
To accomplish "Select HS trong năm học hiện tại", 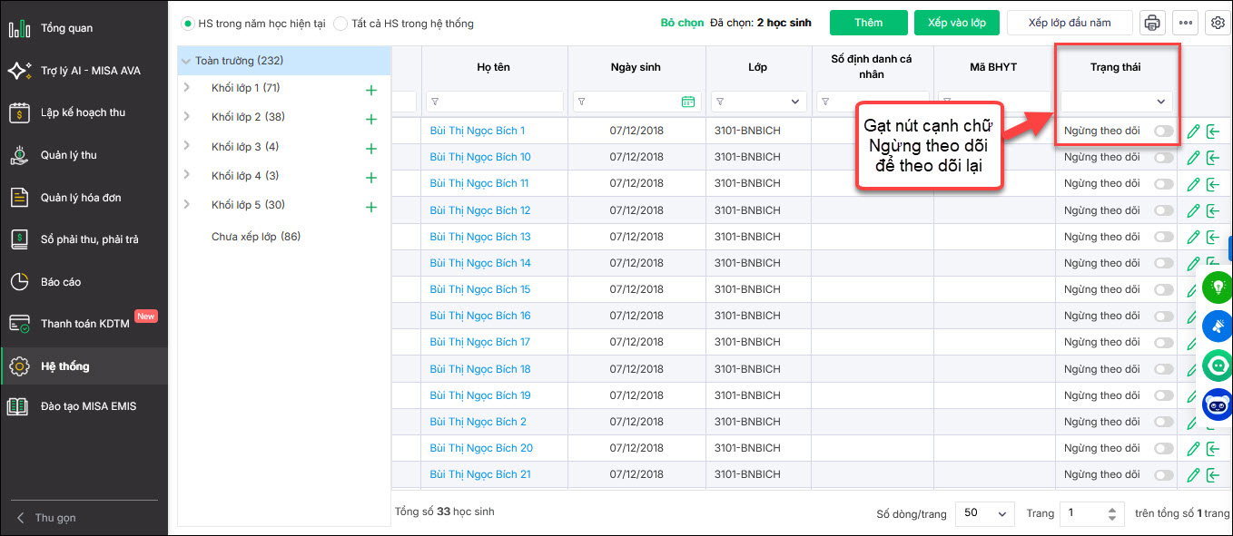I will pos(253,24).
